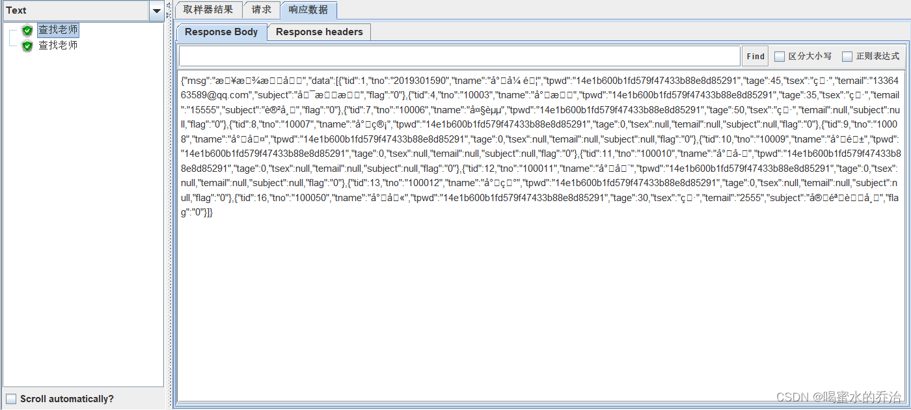The width and height of the screenshot is (911, 410).
Task: Toggle the 区分大小写 checkbox
Action: pos(780,57)
